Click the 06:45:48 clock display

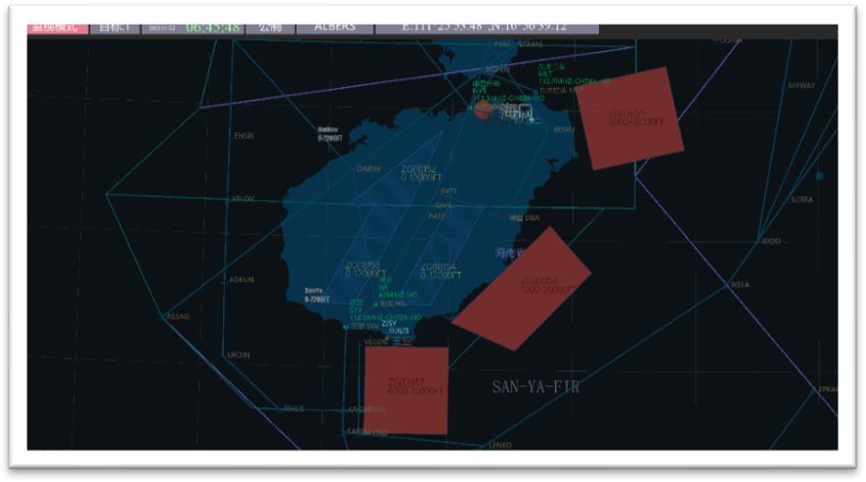(211, 28)
